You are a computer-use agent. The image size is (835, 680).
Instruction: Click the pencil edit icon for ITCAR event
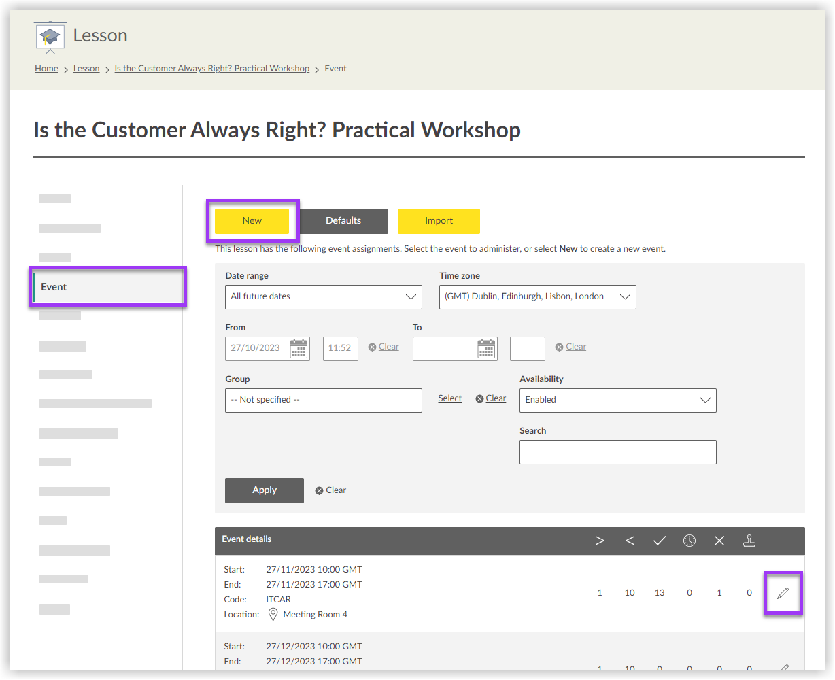tap(783, 593)
